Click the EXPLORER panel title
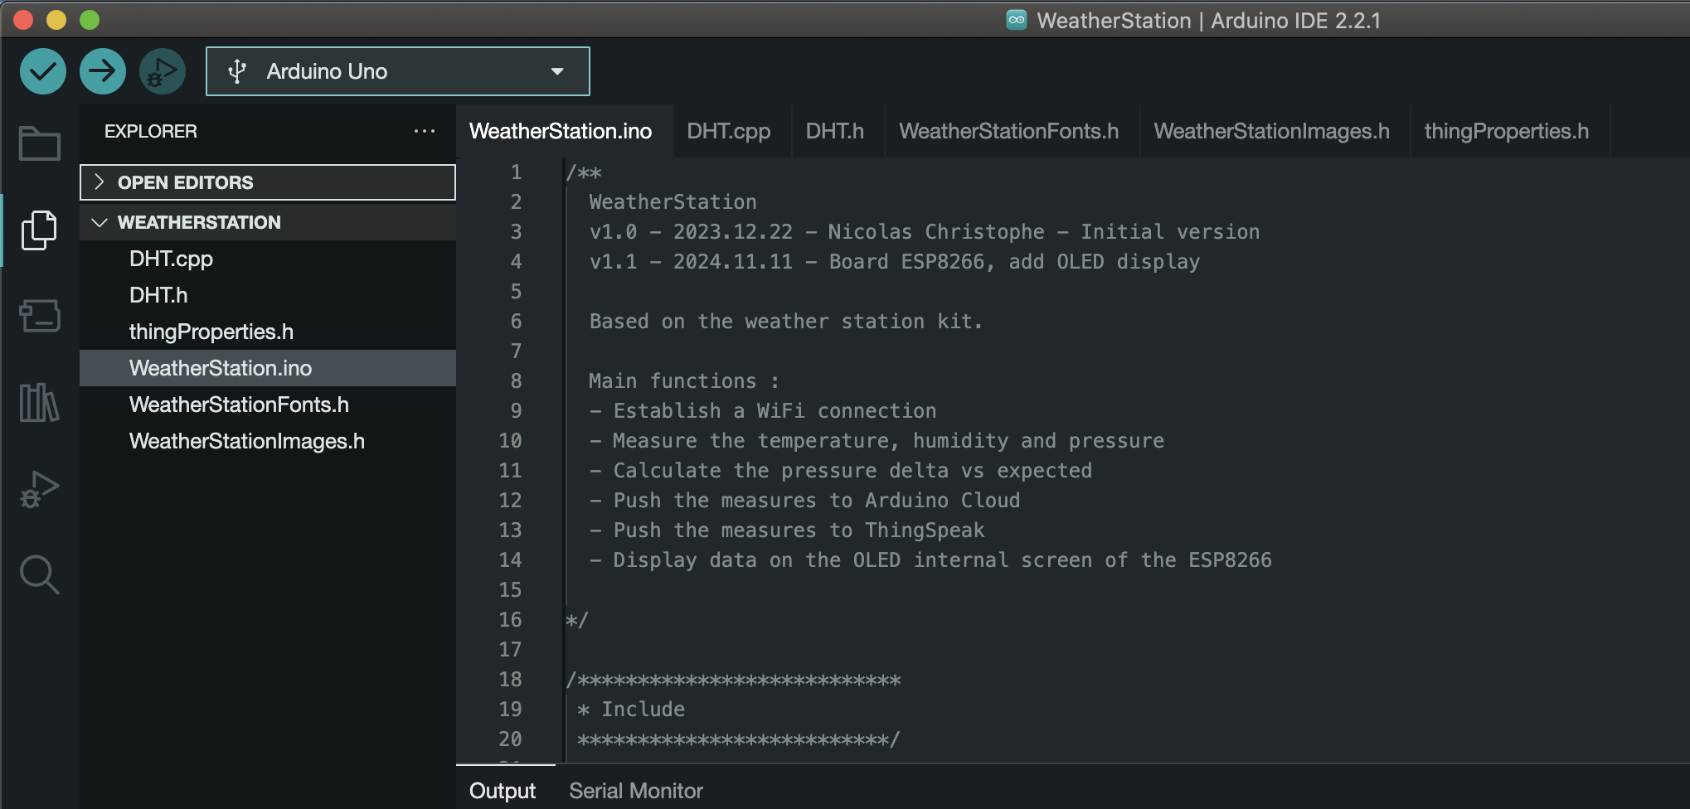This screenshot has height=809, width=1690. (151, 131)
